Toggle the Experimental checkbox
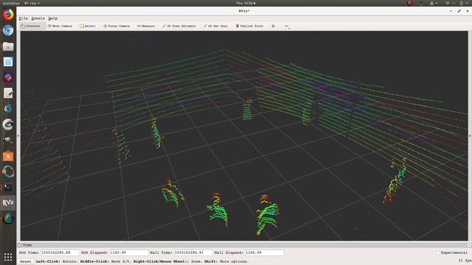The width and height of the screenshot is (472, 265). click(438, 252)
